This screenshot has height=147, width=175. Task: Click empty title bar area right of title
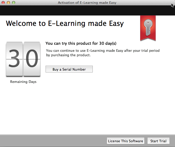[x=144, y=3]
